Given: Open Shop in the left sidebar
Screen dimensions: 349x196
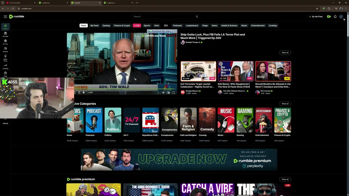Looking at the screenshot, I should click(x=5, y=74).
